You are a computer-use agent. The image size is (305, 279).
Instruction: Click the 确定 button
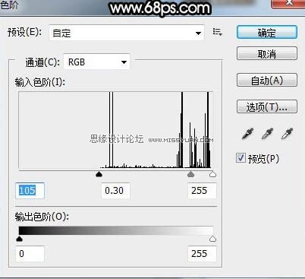click(x=267, y=32)
